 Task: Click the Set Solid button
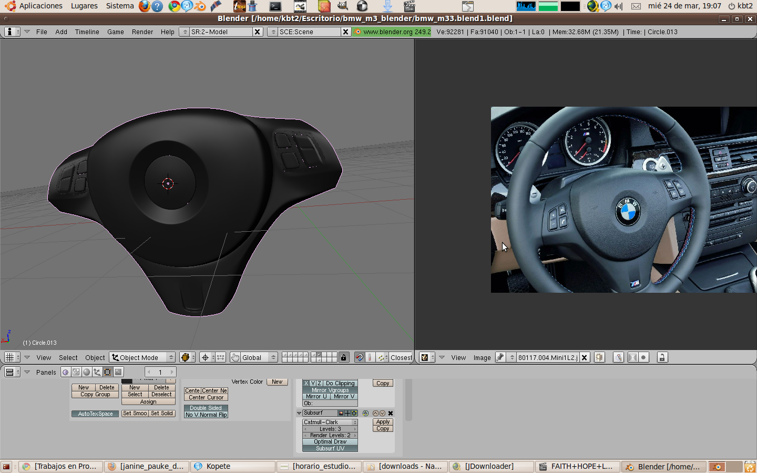click(162, 414)
